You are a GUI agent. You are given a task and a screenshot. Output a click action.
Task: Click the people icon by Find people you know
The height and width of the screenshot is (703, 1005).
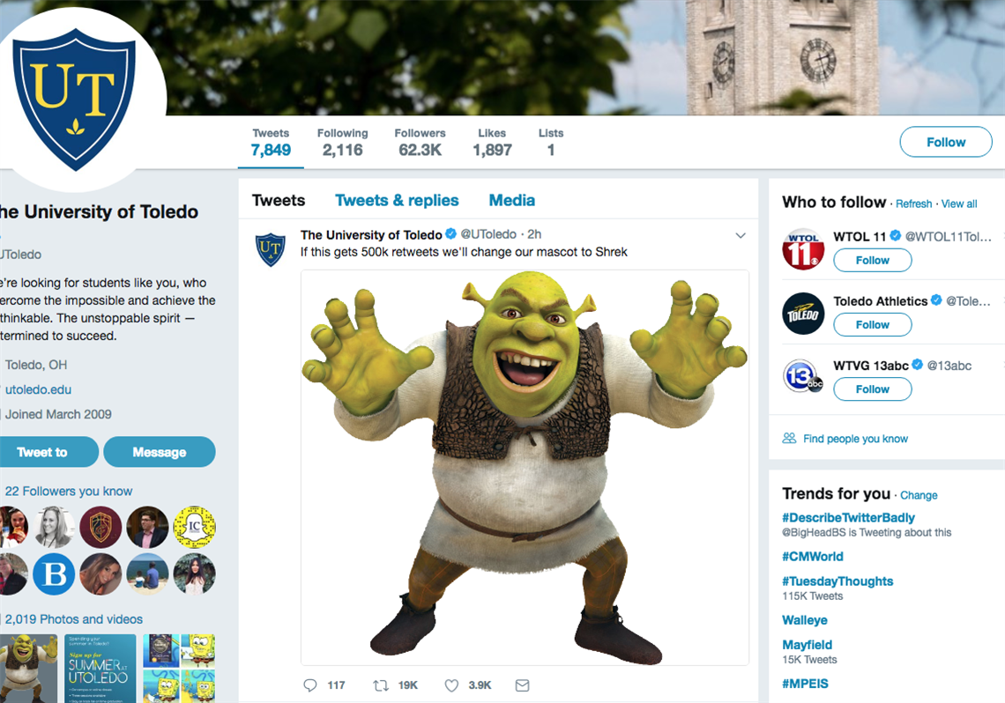(789, 438)
